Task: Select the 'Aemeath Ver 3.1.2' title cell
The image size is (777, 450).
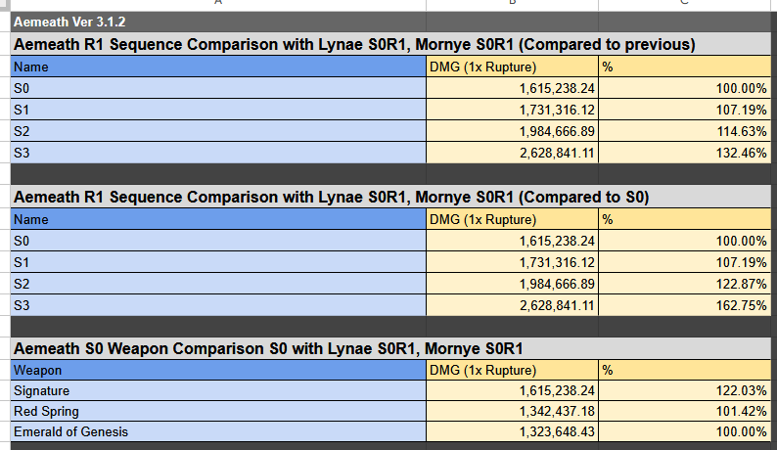Action: [x=218, y=22]
